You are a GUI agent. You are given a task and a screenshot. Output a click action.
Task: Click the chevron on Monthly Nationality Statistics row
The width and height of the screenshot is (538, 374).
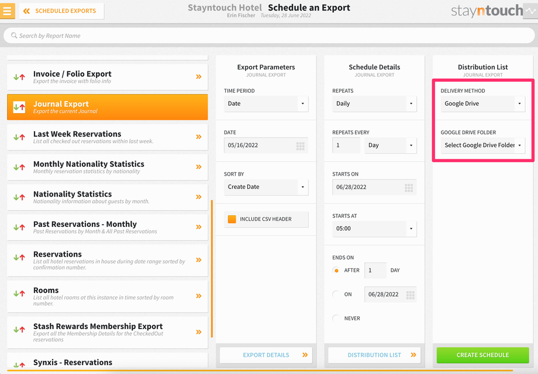pyautogui.click(x=199, y=167)
